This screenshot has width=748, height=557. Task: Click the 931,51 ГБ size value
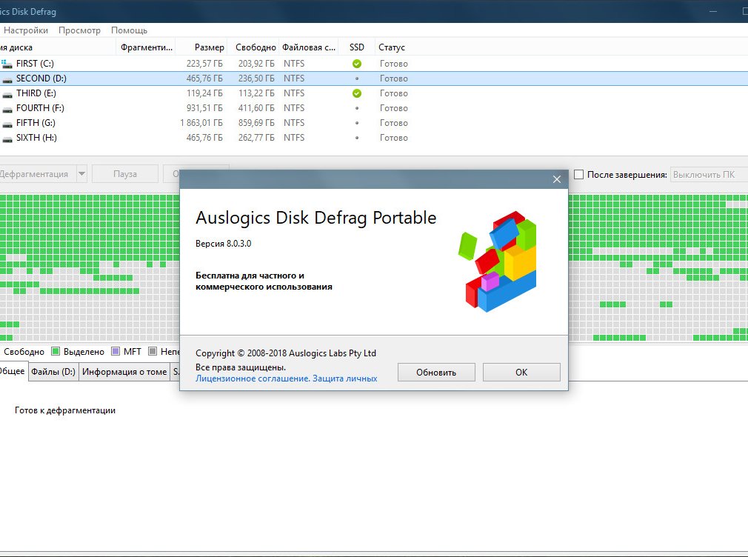tap(204, 108)
